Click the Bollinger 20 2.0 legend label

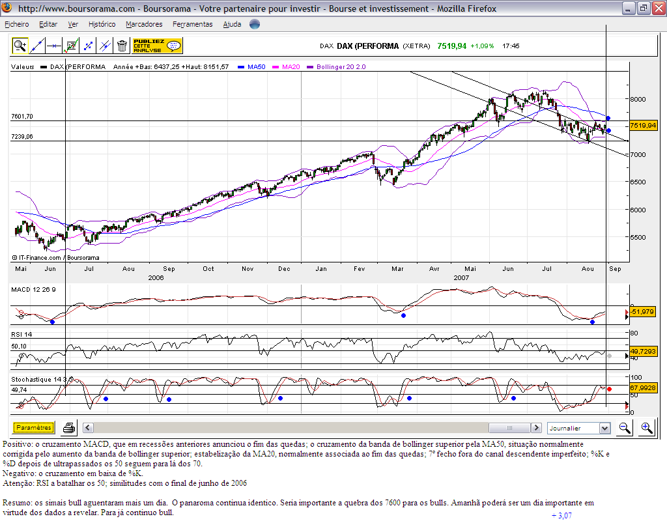coord(341,67)
